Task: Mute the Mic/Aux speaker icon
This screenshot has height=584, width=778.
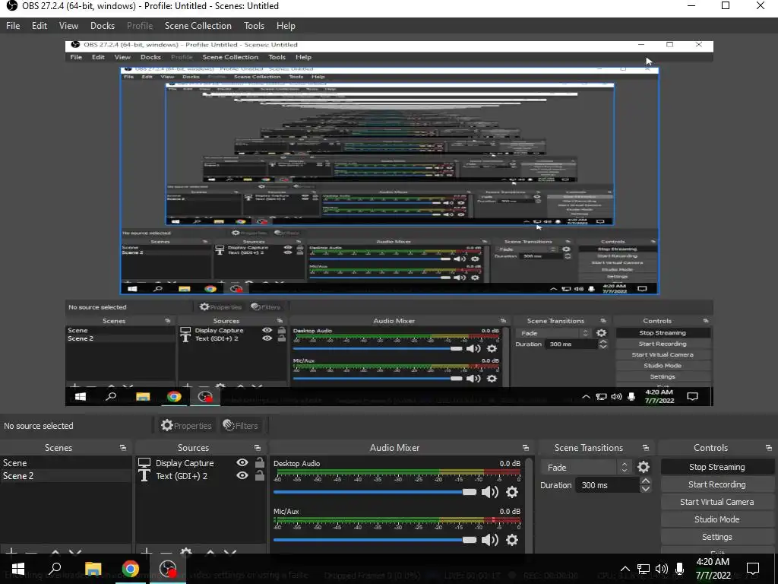Action: coord(489,540)
